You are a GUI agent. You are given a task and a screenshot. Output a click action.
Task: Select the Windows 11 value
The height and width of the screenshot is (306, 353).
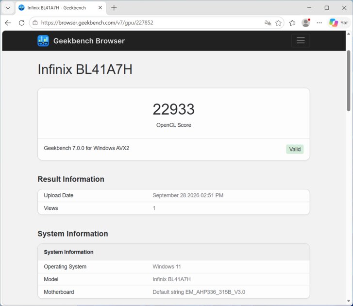coord(167,267)
